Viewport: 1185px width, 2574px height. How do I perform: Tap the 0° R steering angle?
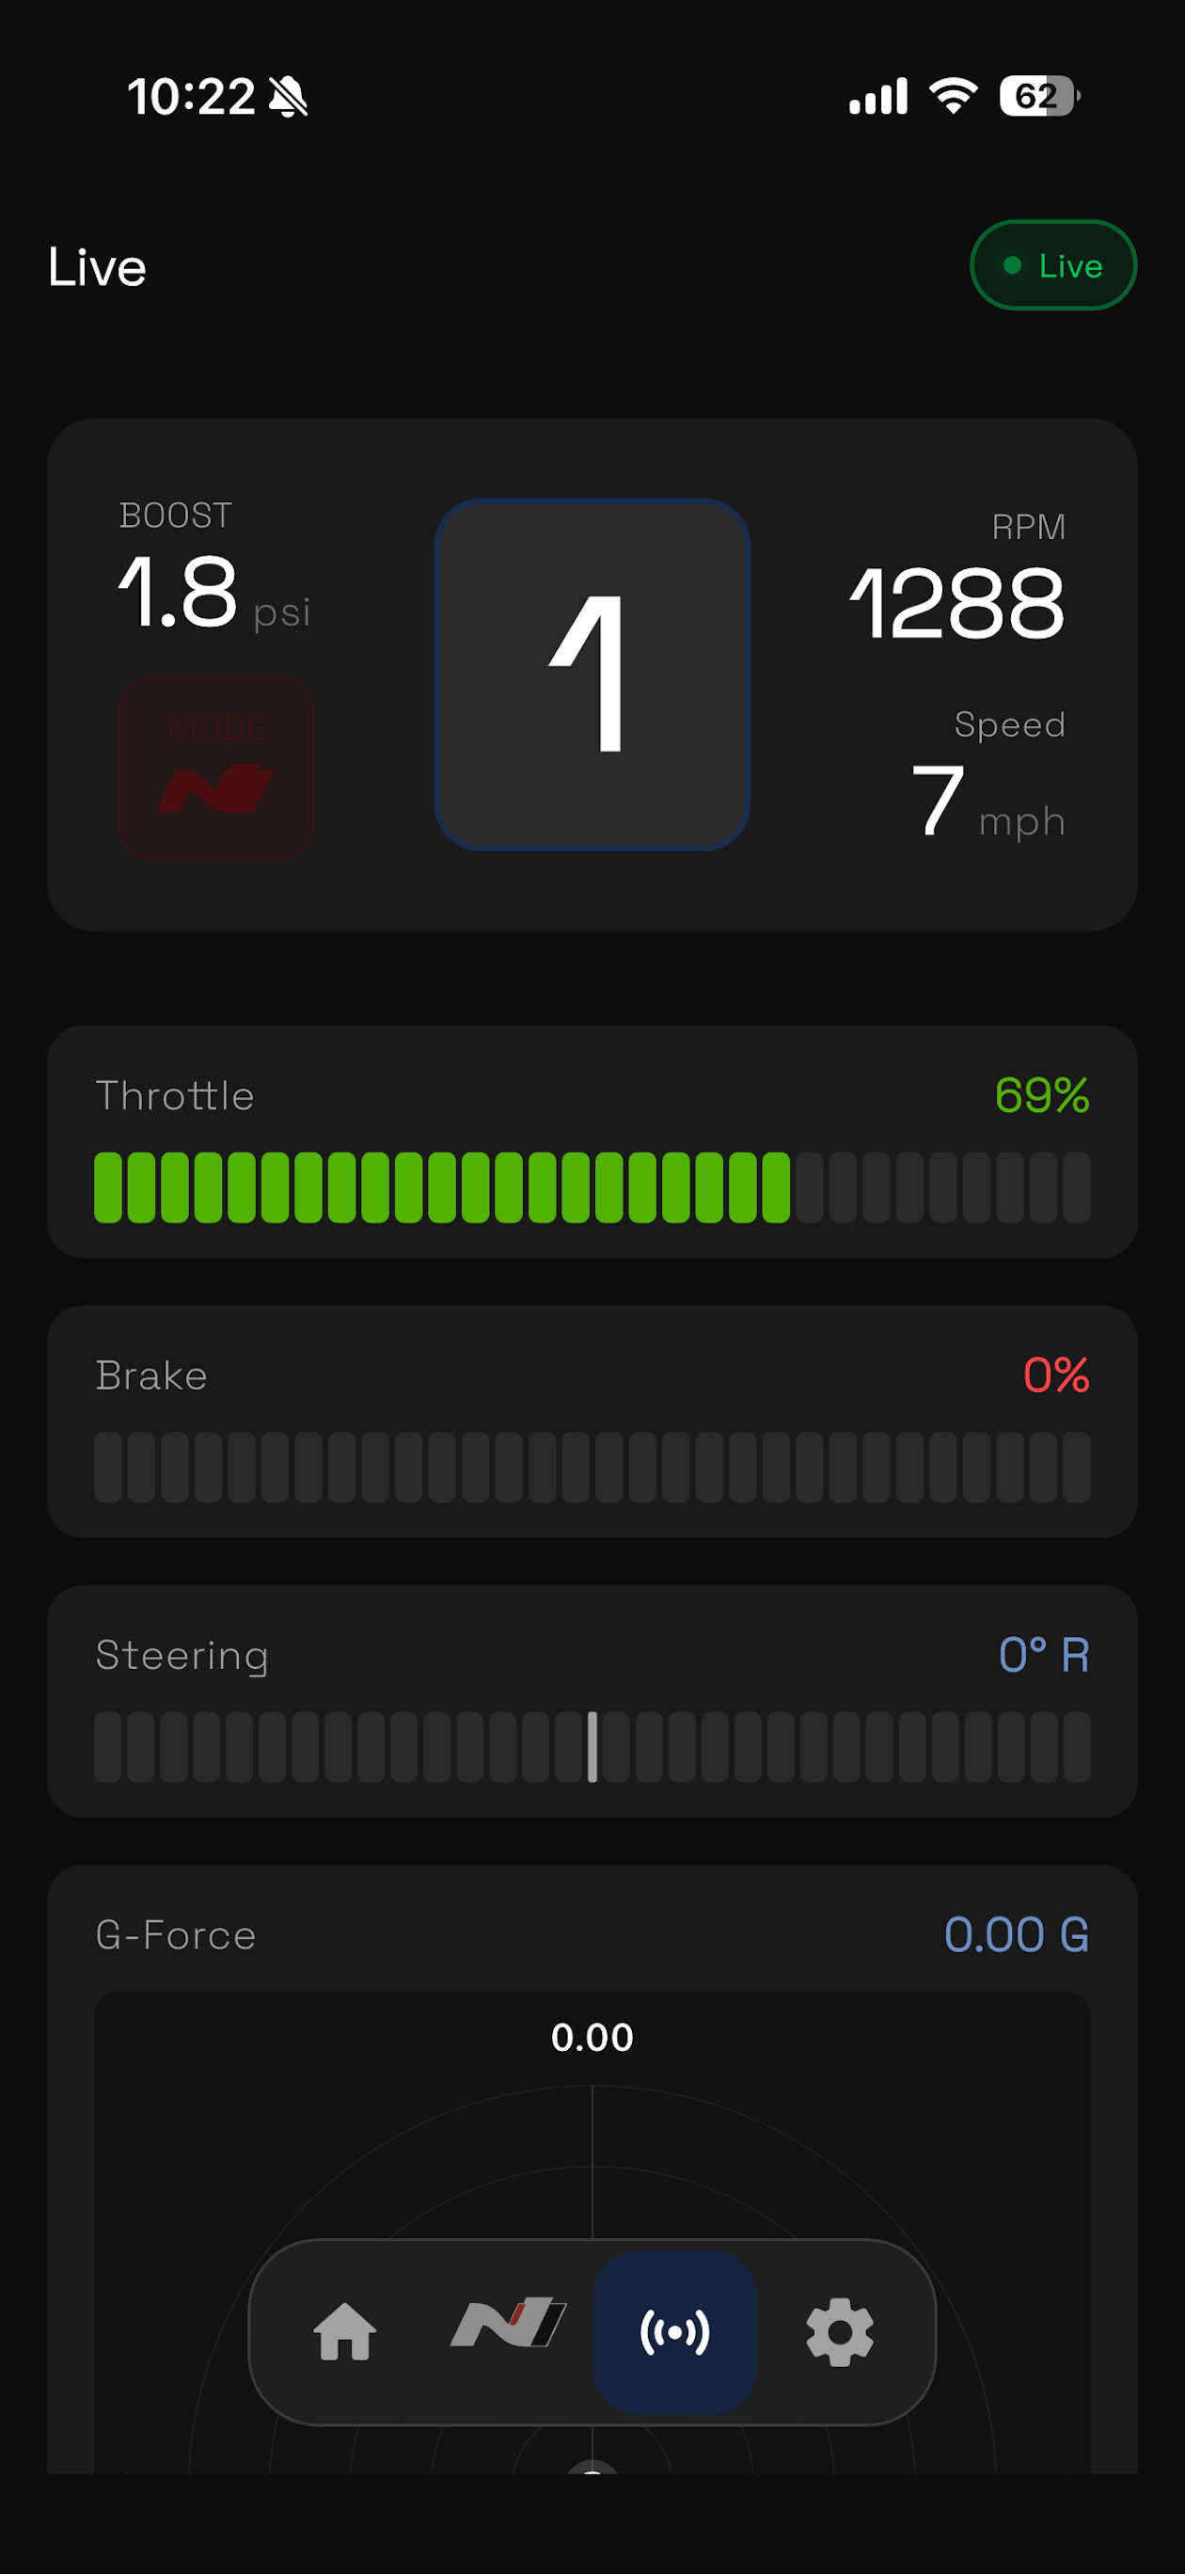pyautogui.click(x=1044, y=1655)
